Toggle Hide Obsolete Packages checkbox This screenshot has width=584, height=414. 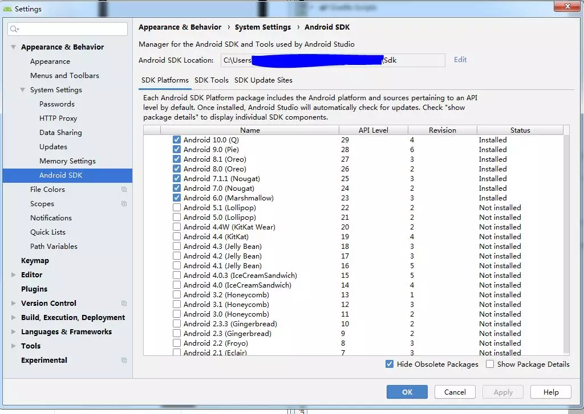click(390, 364)
